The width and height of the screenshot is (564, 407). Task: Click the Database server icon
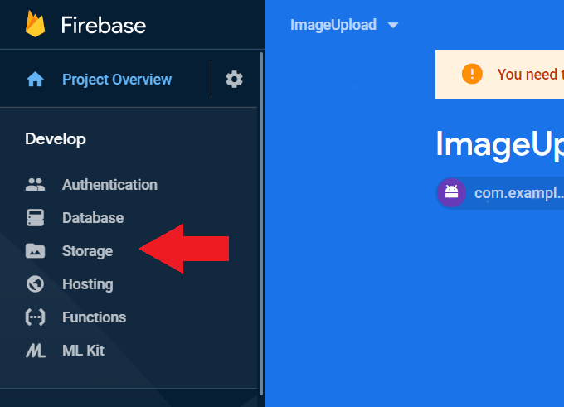click(35, 218)
